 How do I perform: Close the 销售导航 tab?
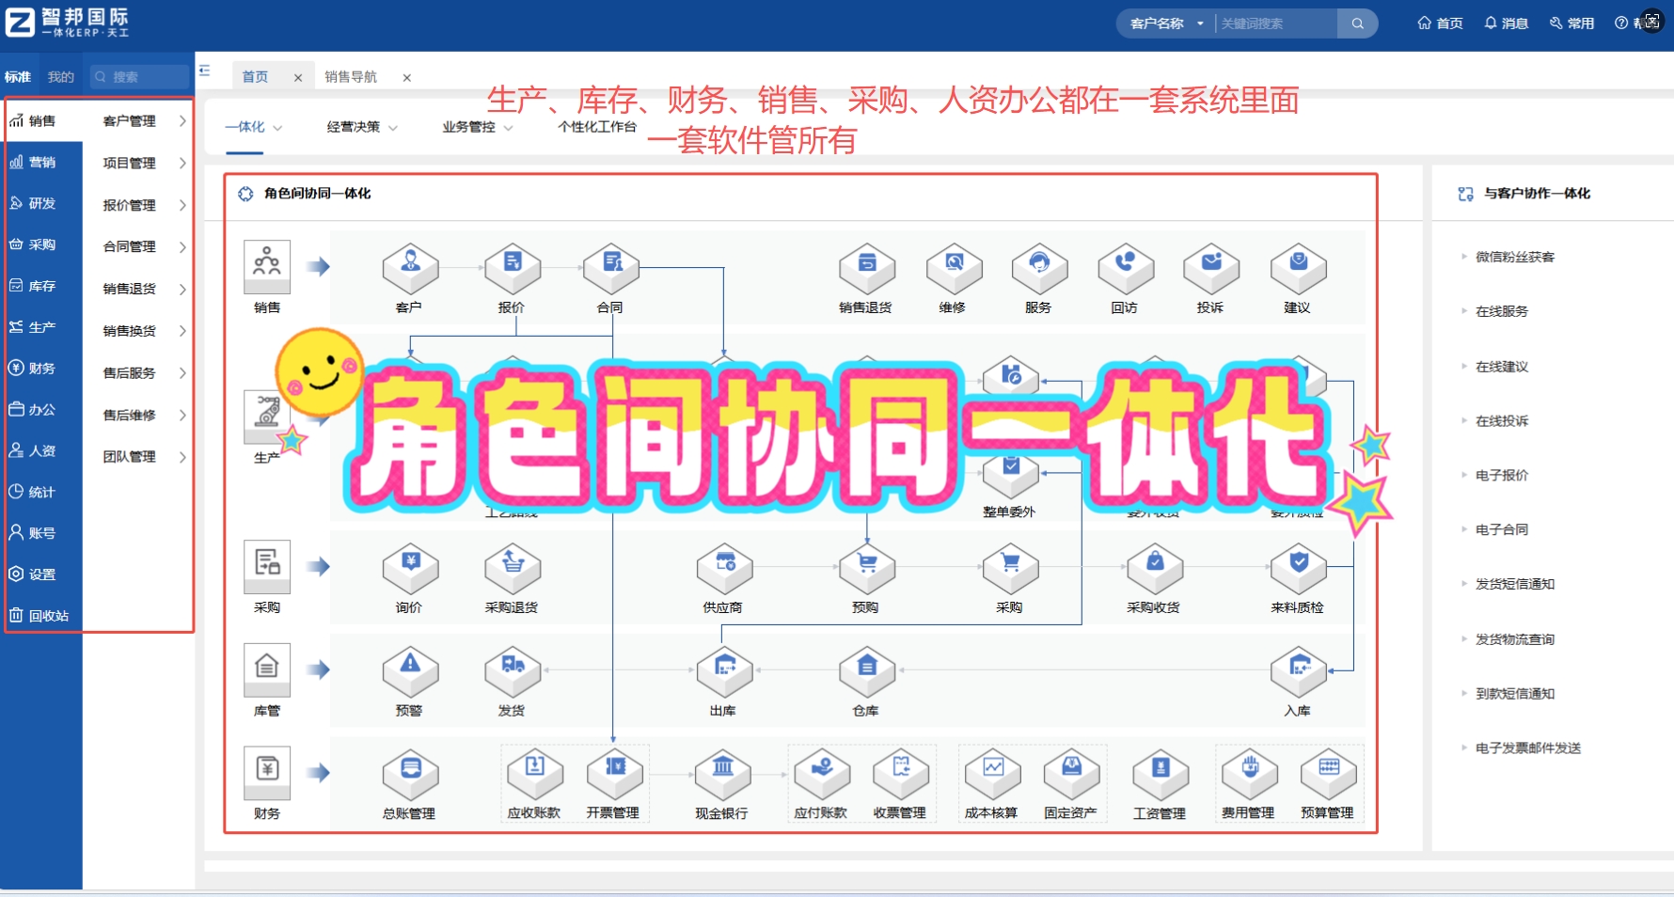407,78
